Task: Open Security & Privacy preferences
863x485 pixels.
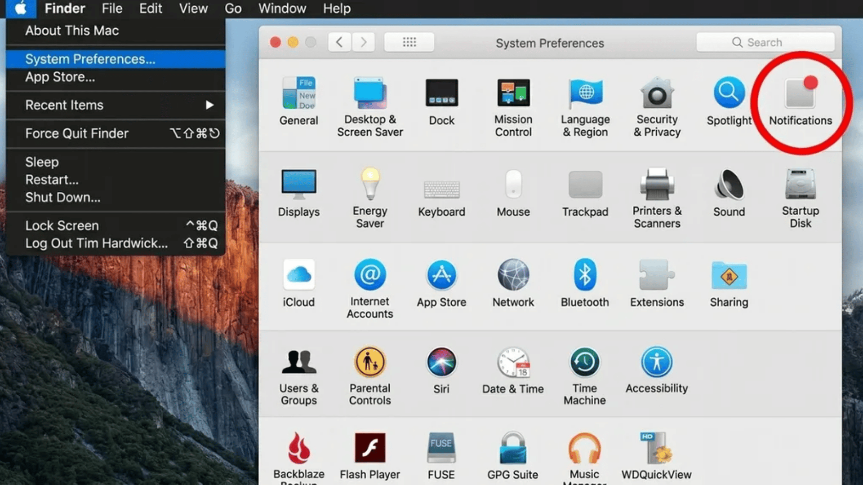Action: (x=657, y=107)
